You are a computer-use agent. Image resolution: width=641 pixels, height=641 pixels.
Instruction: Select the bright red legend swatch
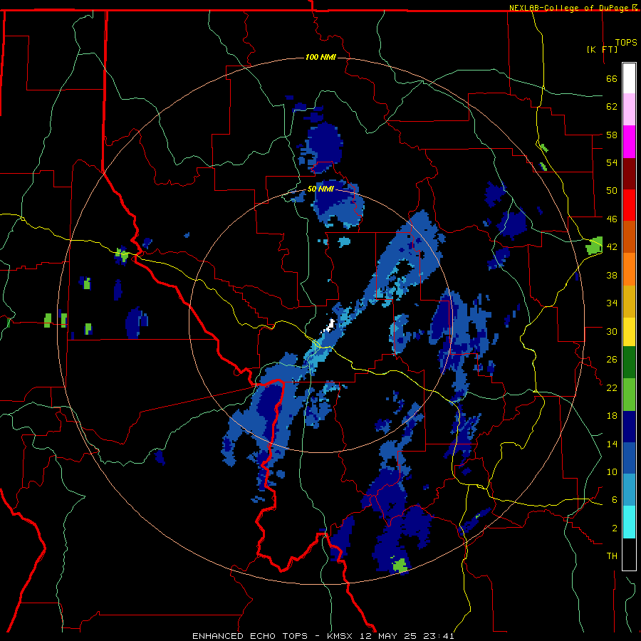(x=629, y=205)
